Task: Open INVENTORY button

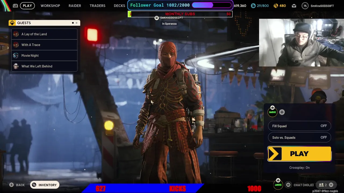Action: tap(45, 185)
